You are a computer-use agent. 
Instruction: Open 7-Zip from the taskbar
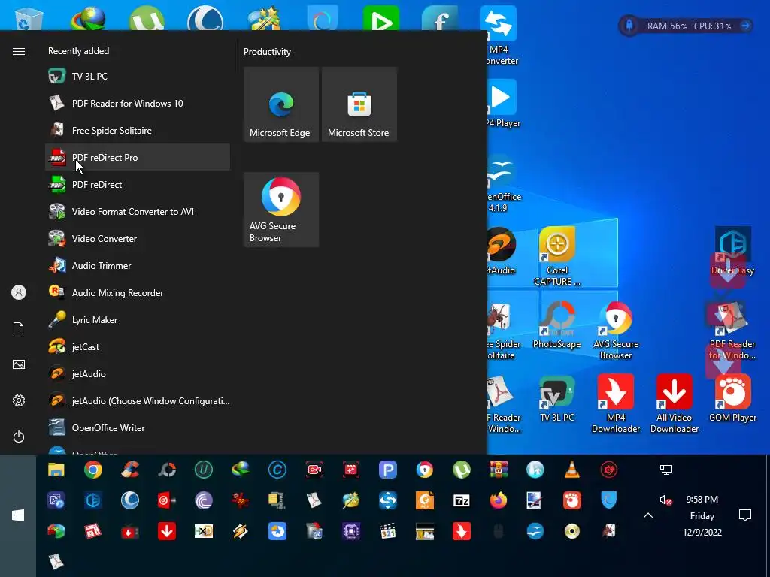click(461, 500)
